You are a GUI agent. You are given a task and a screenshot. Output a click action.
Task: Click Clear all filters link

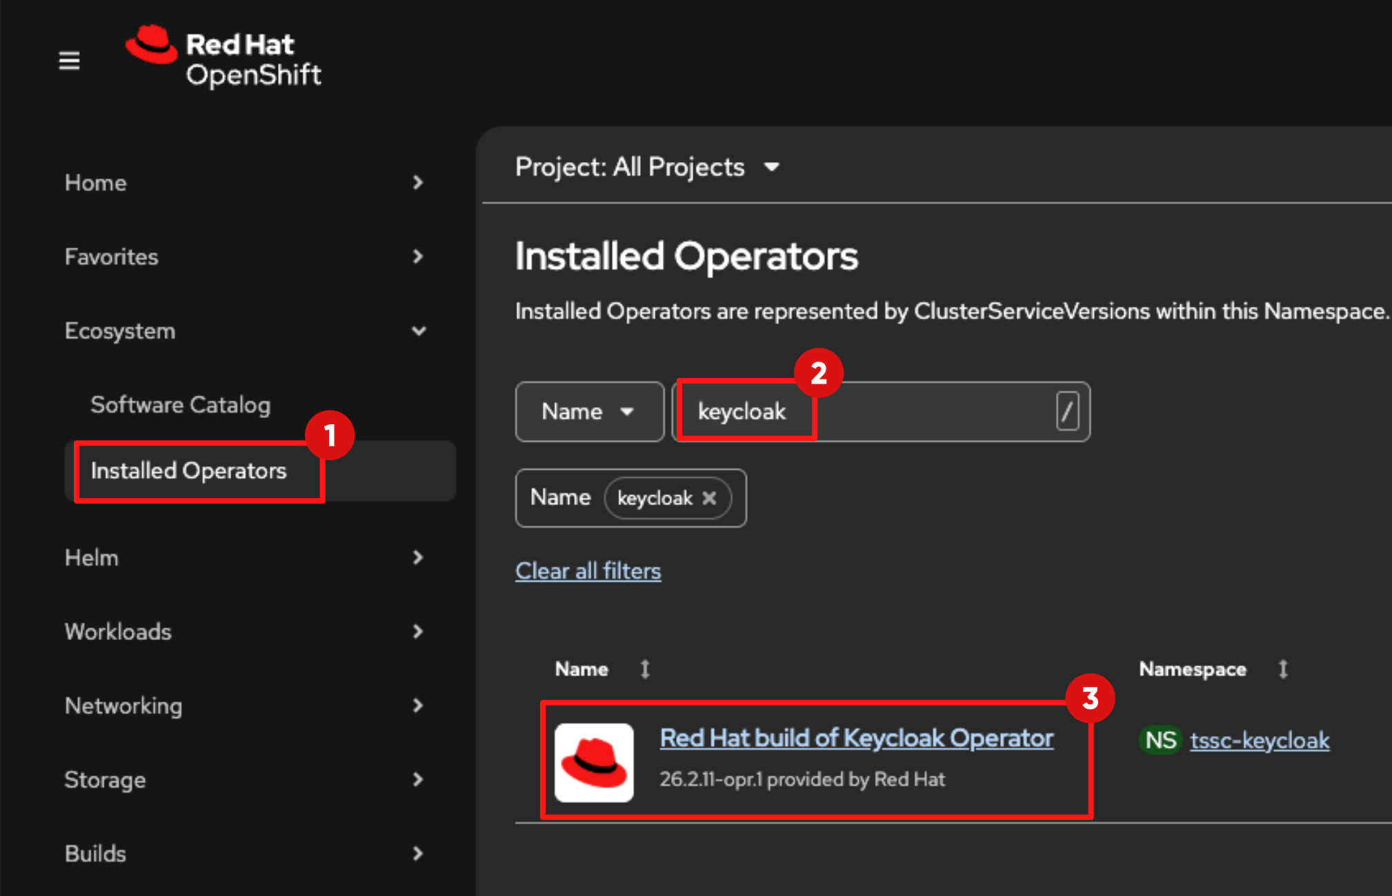(588, 571)
